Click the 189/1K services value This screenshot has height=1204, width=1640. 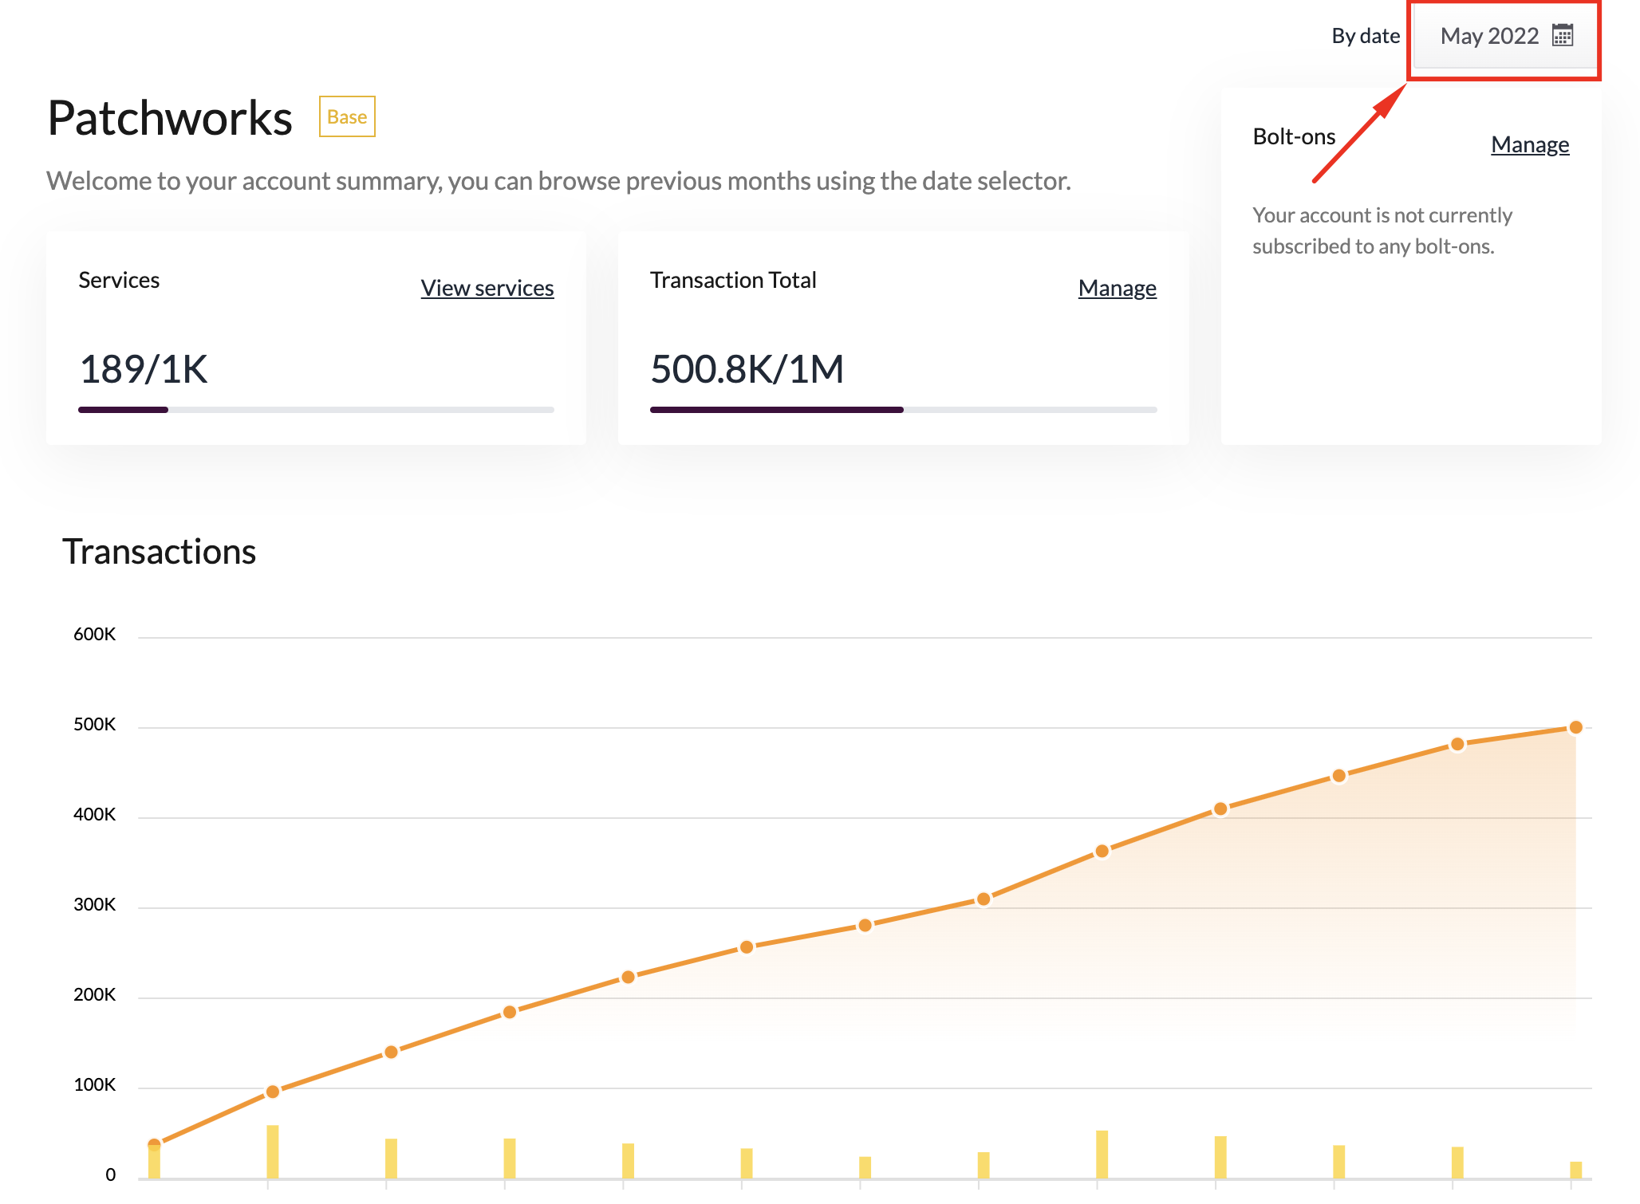pos(144,369)
